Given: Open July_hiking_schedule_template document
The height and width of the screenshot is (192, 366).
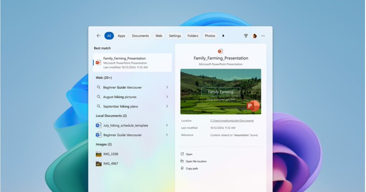Looking at the screenshot, I should (125, 126).
